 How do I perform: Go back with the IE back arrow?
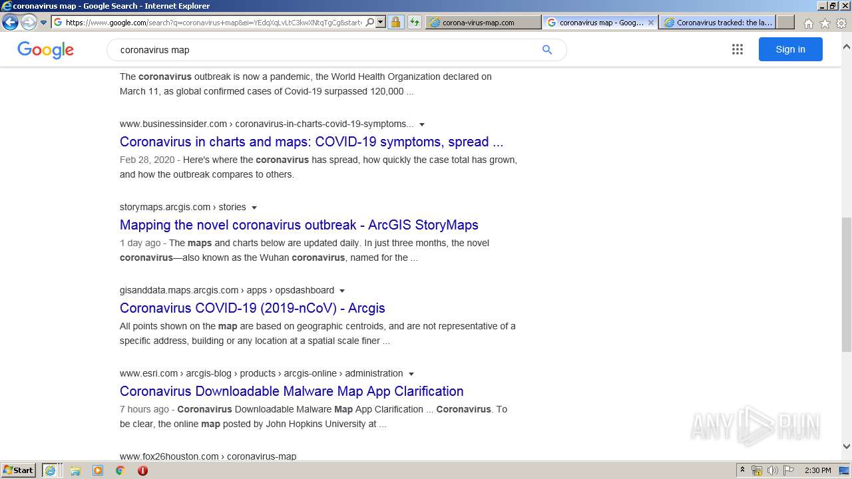pyautogui.click(x=10, y=22)
